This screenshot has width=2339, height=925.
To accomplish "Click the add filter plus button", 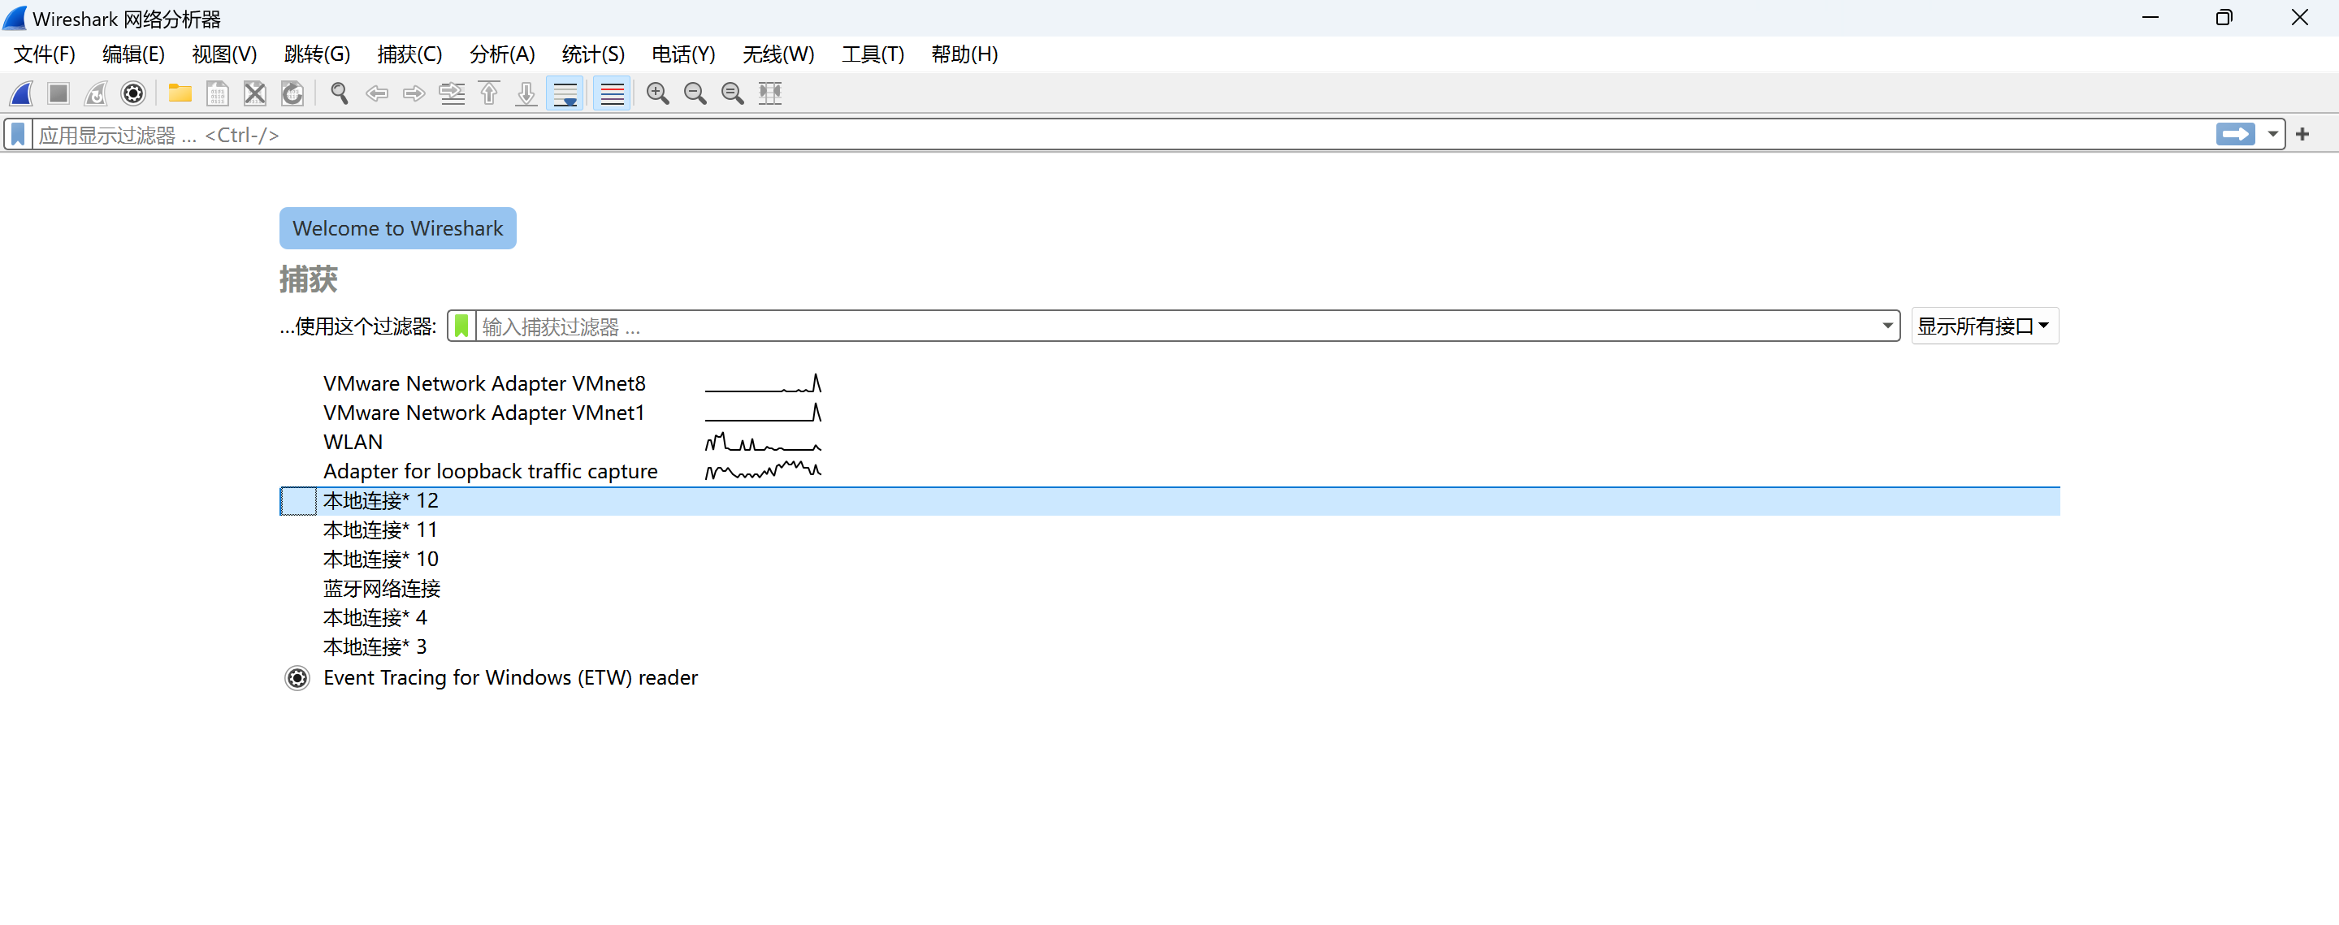I will 2302,136.
